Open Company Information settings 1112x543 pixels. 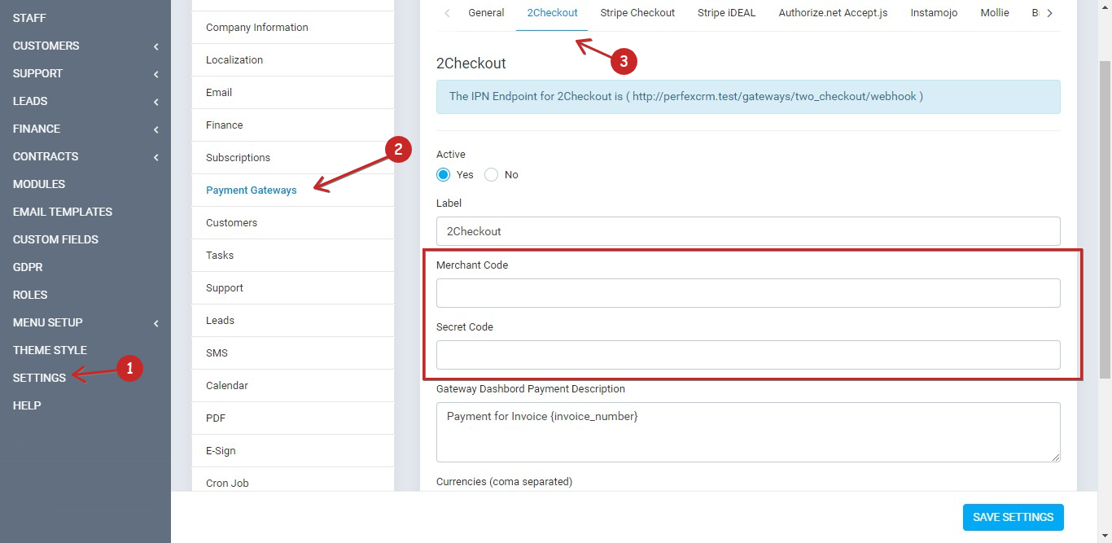(x=293, y=28)
